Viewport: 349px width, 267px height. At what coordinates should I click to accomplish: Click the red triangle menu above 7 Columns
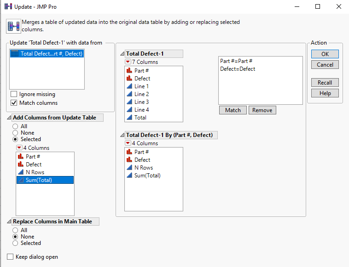[x=128, y=62]
